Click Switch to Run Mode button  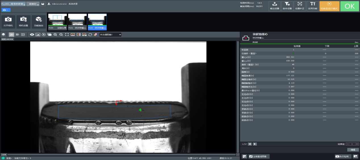[x=329, y=6]
